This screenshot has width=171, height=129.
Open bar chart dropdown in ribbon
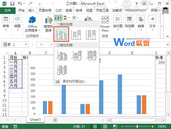(x=67, y=18)
